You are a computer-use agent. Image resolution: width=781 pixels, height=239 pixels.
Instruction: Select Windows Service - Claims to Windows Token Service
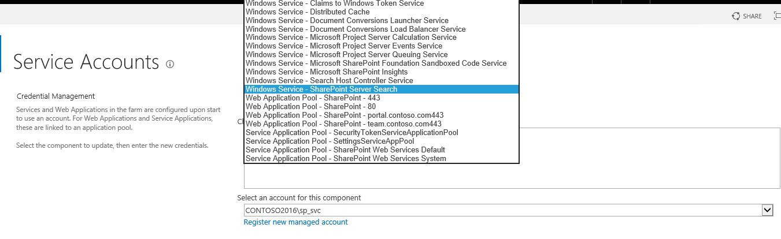[381, 3]
